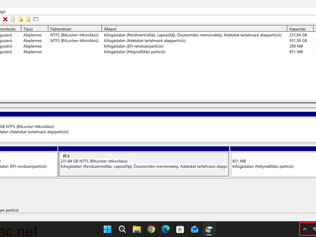Select 851 MB in the Kapacitás column

coord(296,52)
